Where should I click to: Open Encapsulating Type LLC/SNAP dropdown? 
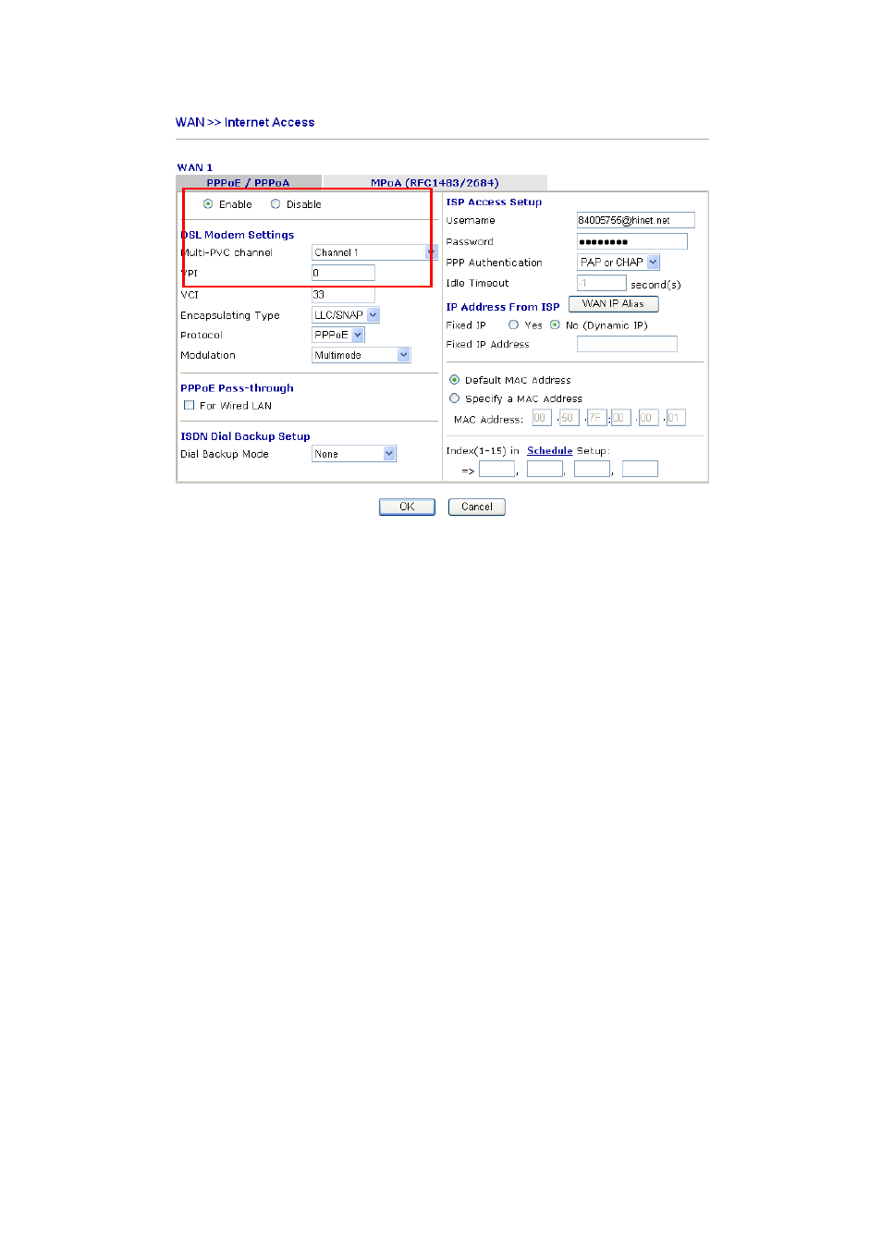click(346, 315)
